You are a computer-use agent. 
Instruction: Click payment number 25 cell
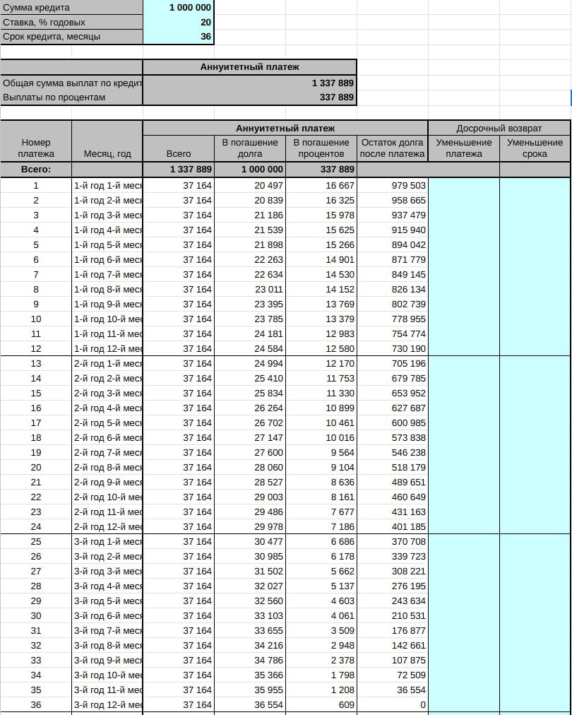pos(36,541)
